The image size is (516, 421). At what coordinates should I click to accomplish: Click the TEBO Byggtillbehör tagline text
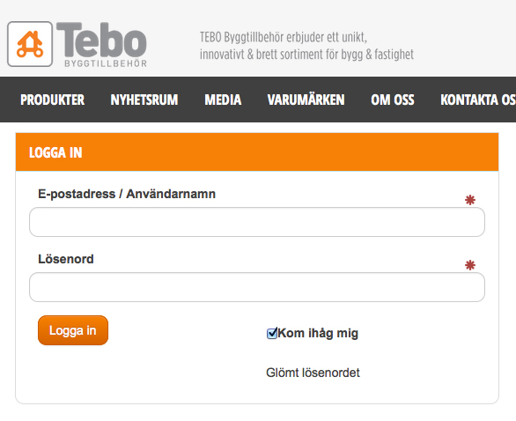pos(306,46)
